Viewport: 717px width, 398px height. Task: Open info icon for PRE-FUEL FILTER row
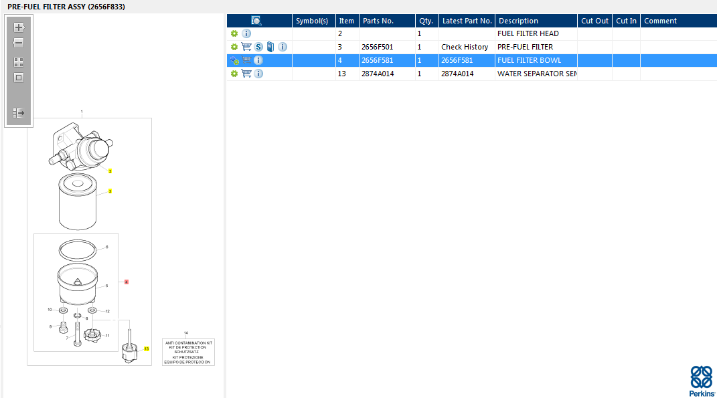(x=283, y=47)
